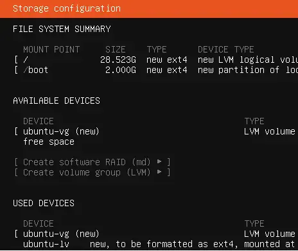
Task: Click the FILE SYSTEM SUMMARY heading
Action: 62,29
